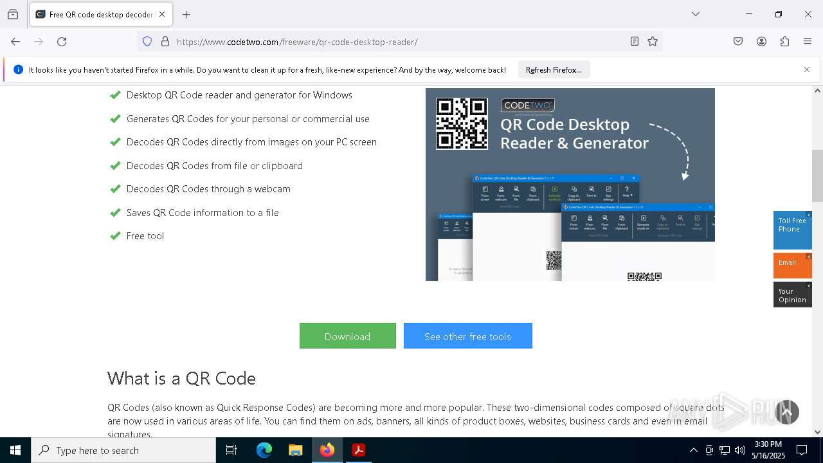Bookmark this page with star icon
823x463 pixels.
653,42
